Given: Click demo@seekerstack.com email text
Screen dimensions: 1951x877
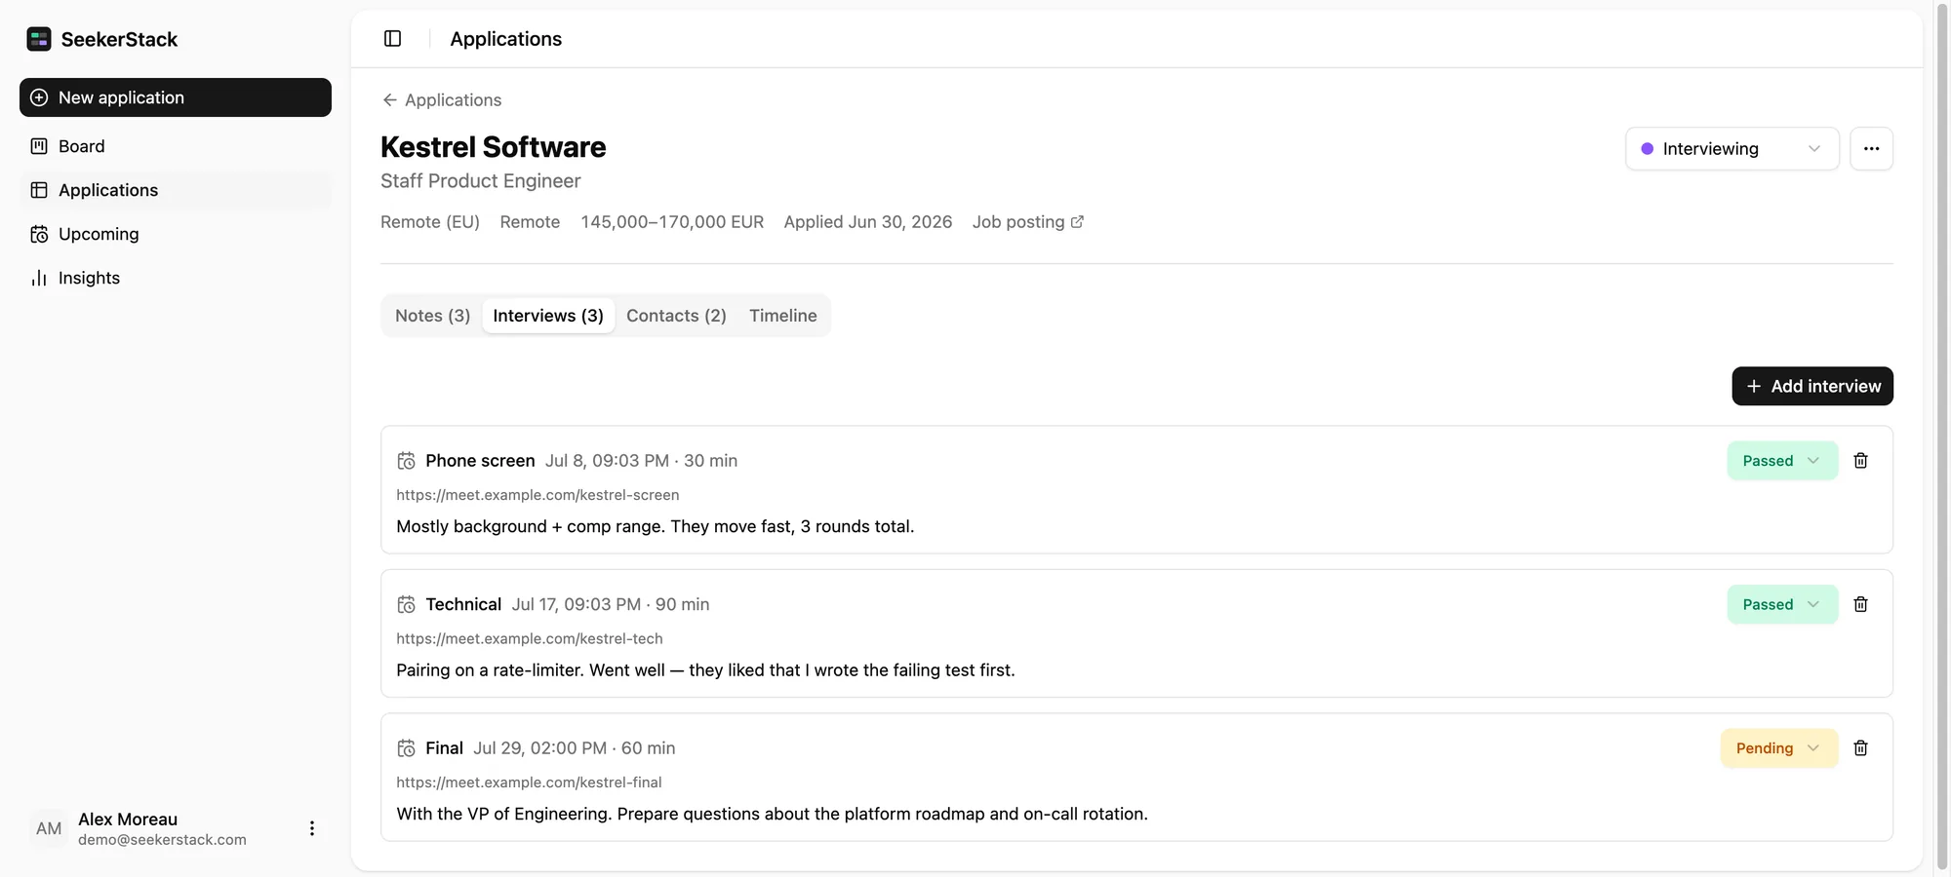Looking at the screenshot, I should pos(162,840).
